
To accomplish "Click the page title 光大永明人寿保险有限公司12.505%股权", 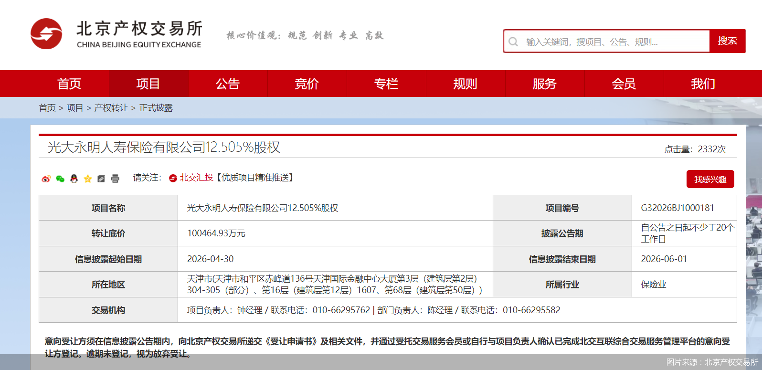I will click(164, 147).
